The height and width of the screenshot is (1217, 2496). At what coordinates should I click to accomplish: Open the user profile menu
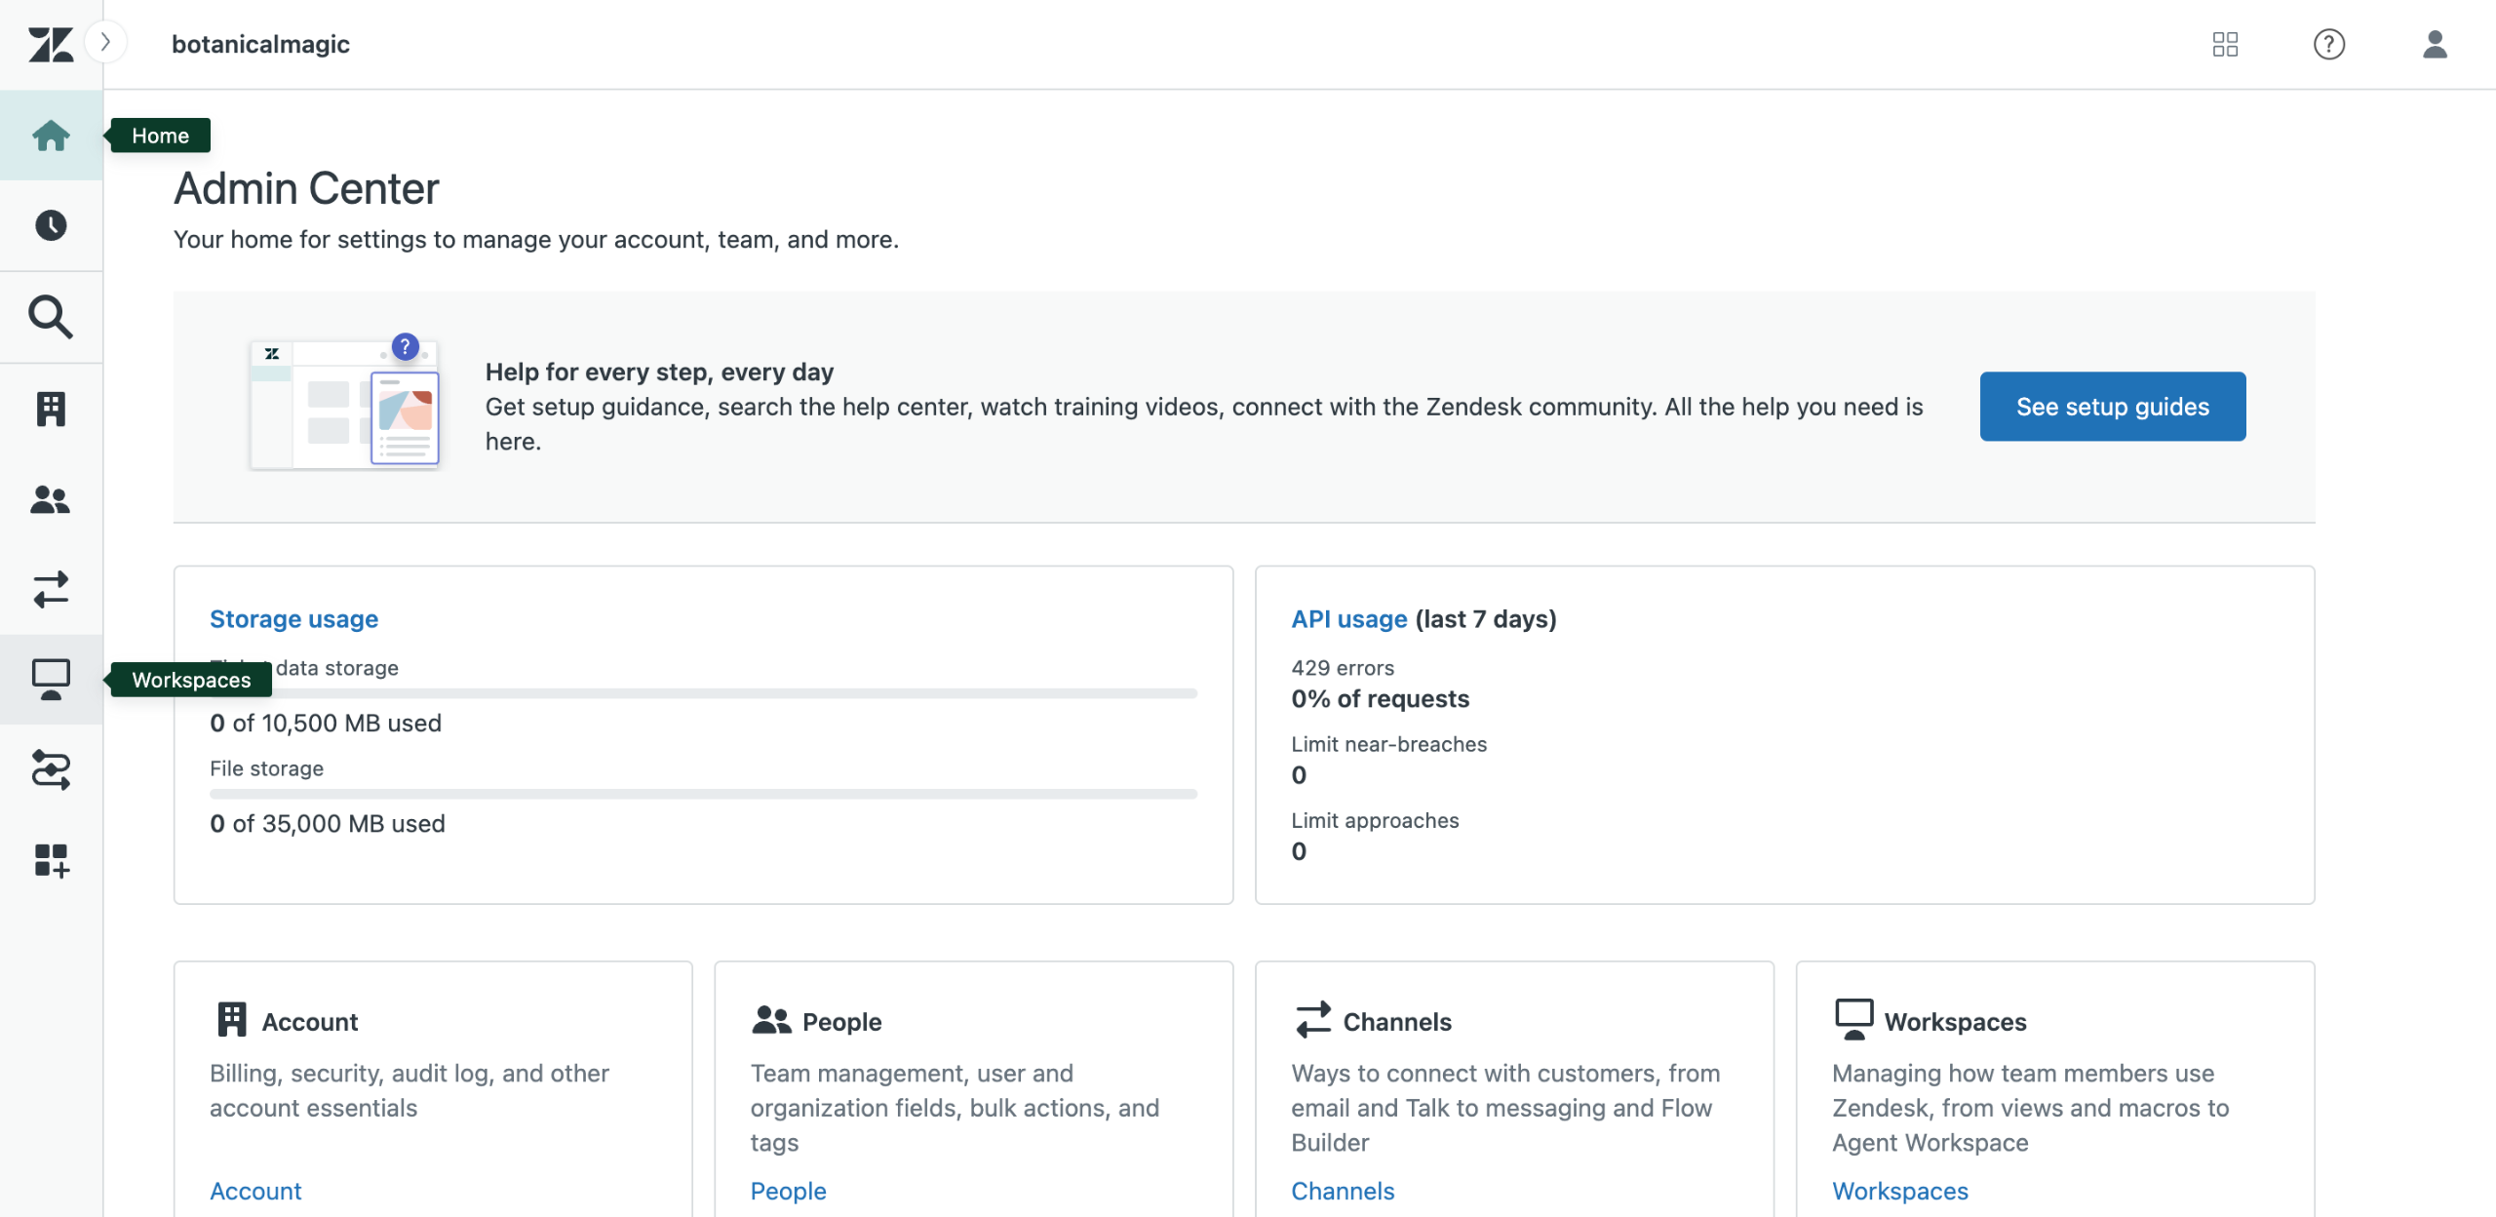(x=2435, y=44)
